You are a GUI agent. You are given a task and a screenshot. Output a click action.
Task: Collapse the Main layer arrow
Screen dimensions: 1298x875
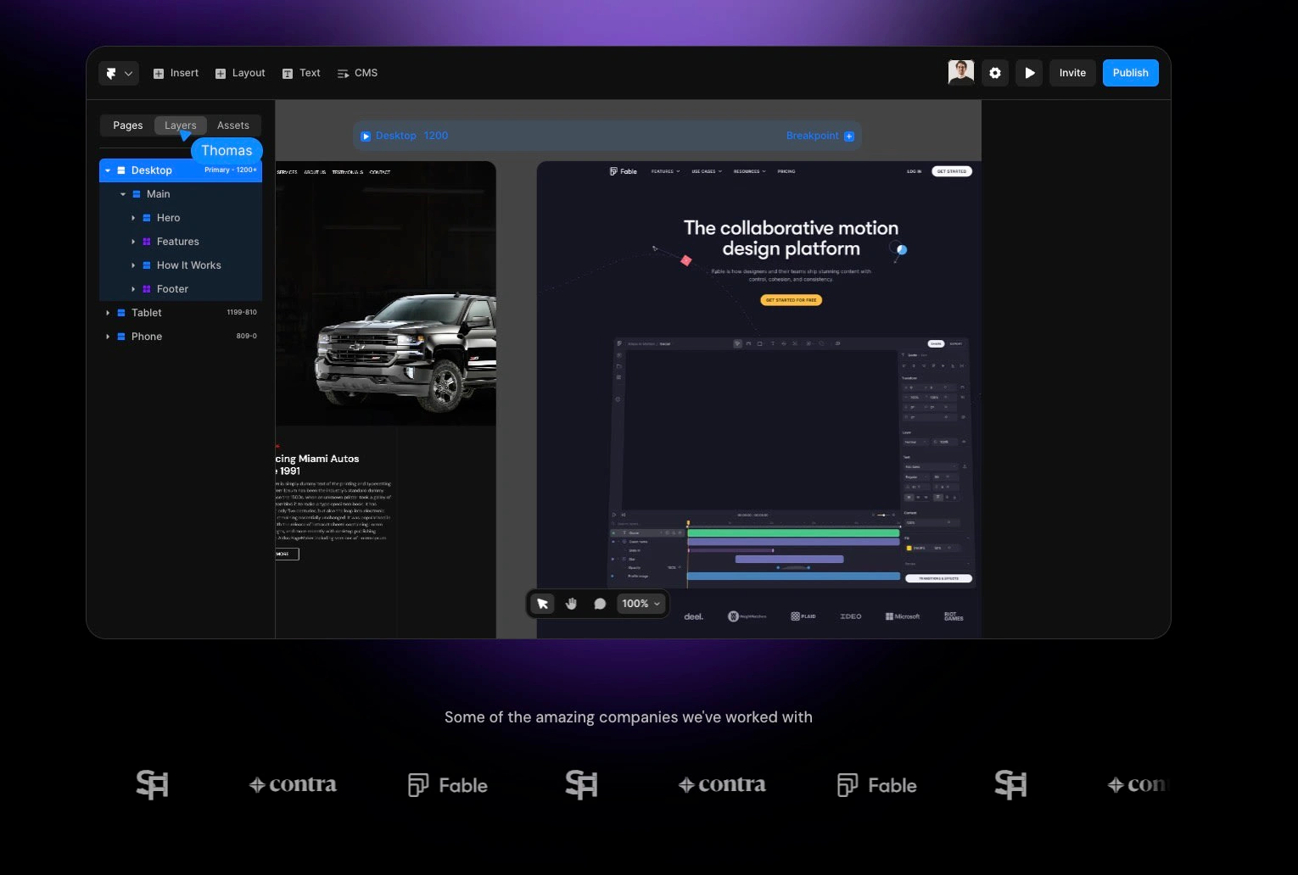[123, 194]
